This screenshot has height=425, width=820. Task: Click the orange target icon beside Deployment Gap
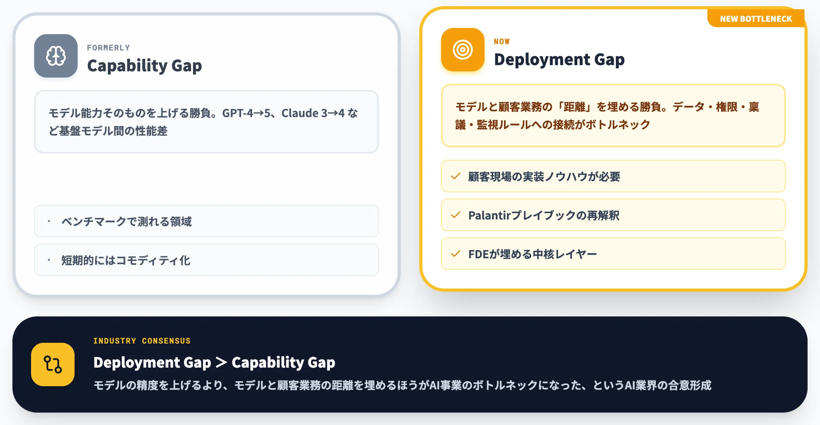pos(463,50)
